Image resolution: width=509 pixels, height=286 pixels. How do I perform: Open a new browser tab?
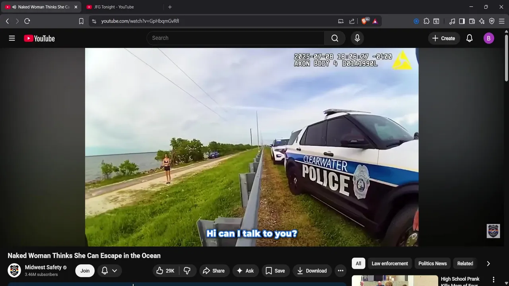pyautogui.click(x=170, y=7)
